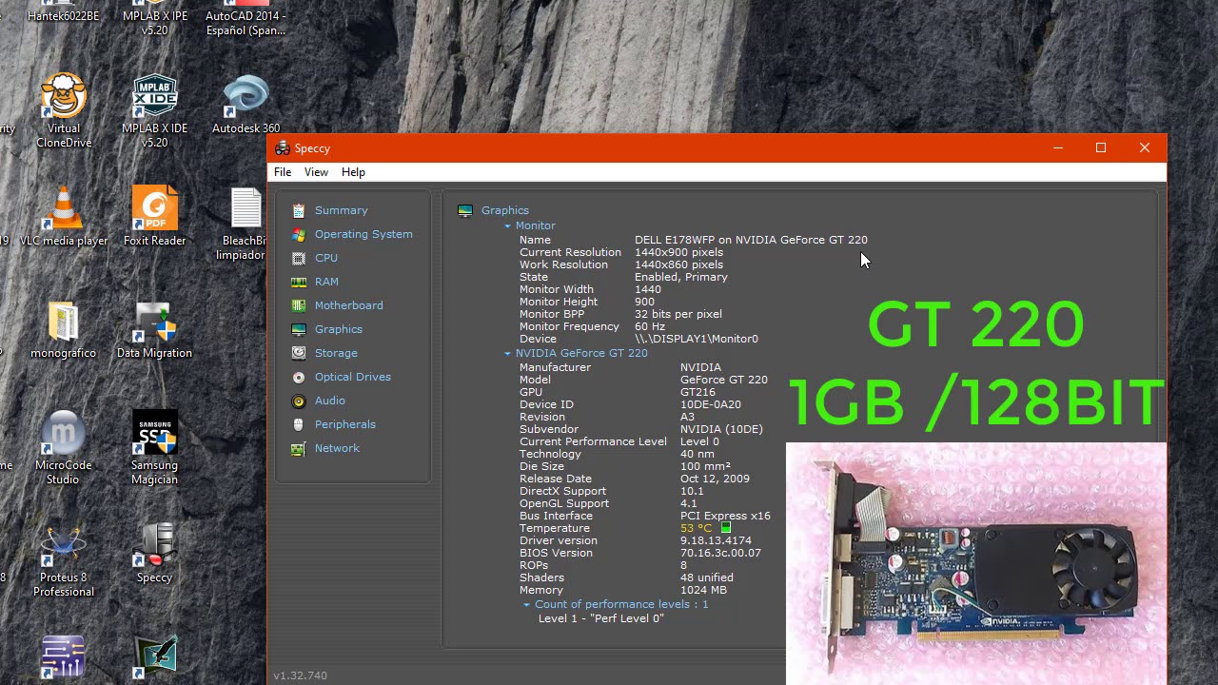
Task: Open the View menu
Action: 316,172
